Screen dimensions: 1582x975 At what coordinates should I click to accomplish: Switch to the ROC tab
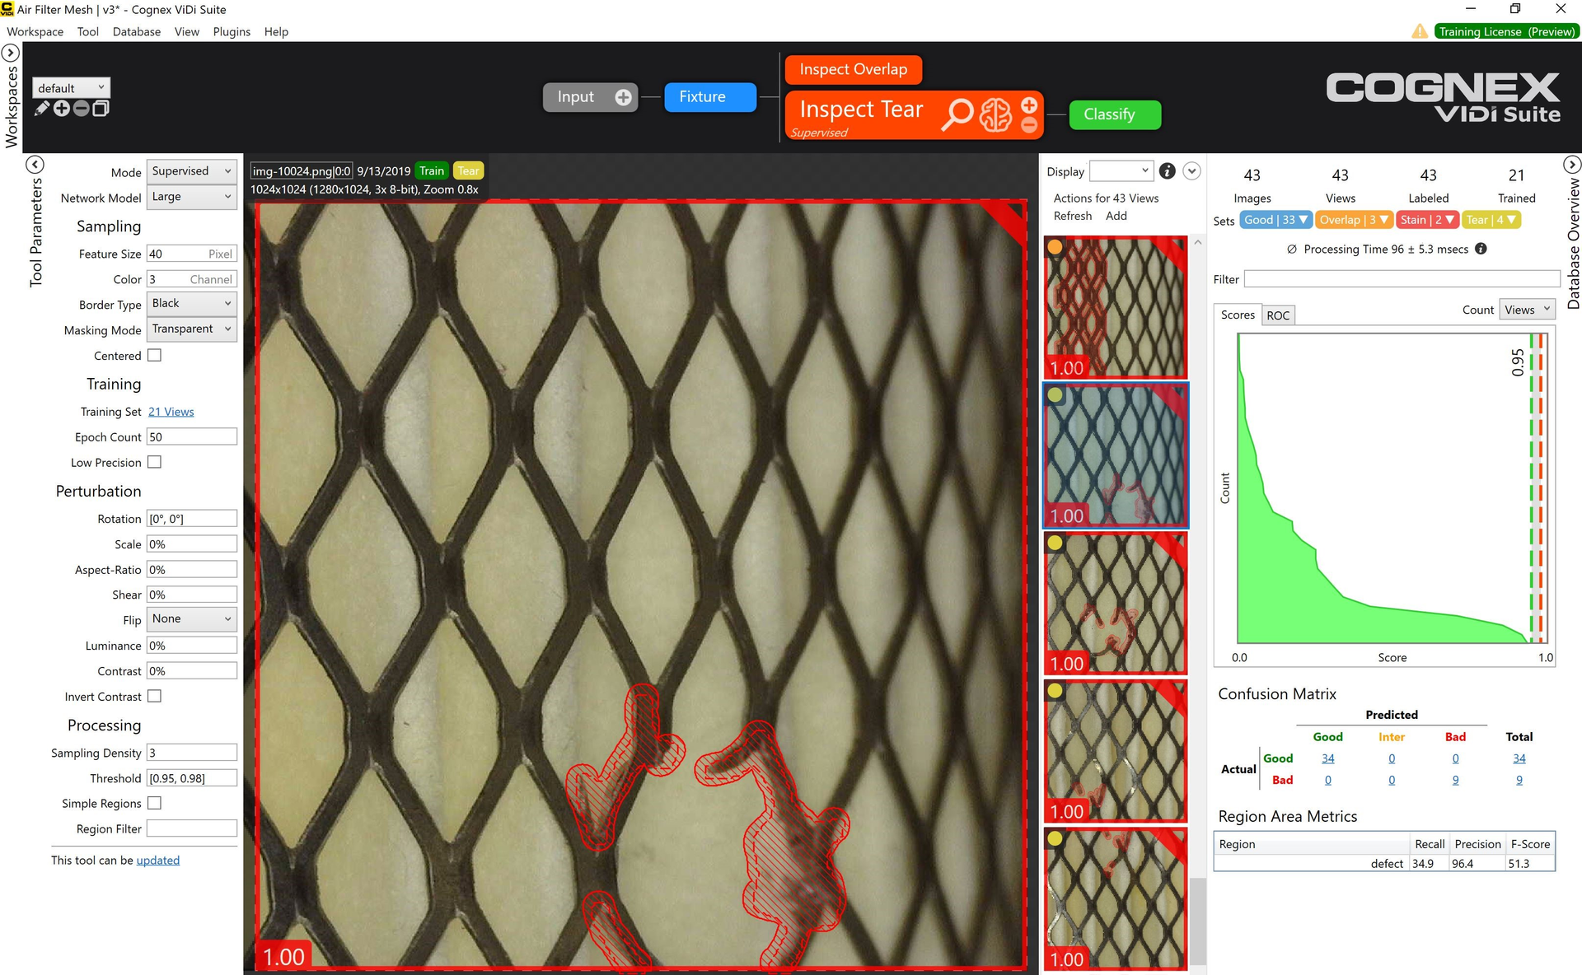[1278, 315]
